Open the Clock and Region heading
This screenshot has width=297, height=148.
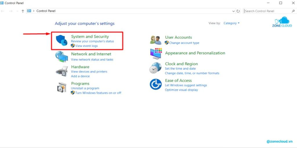pyautogui.click(x=182, y=64)
